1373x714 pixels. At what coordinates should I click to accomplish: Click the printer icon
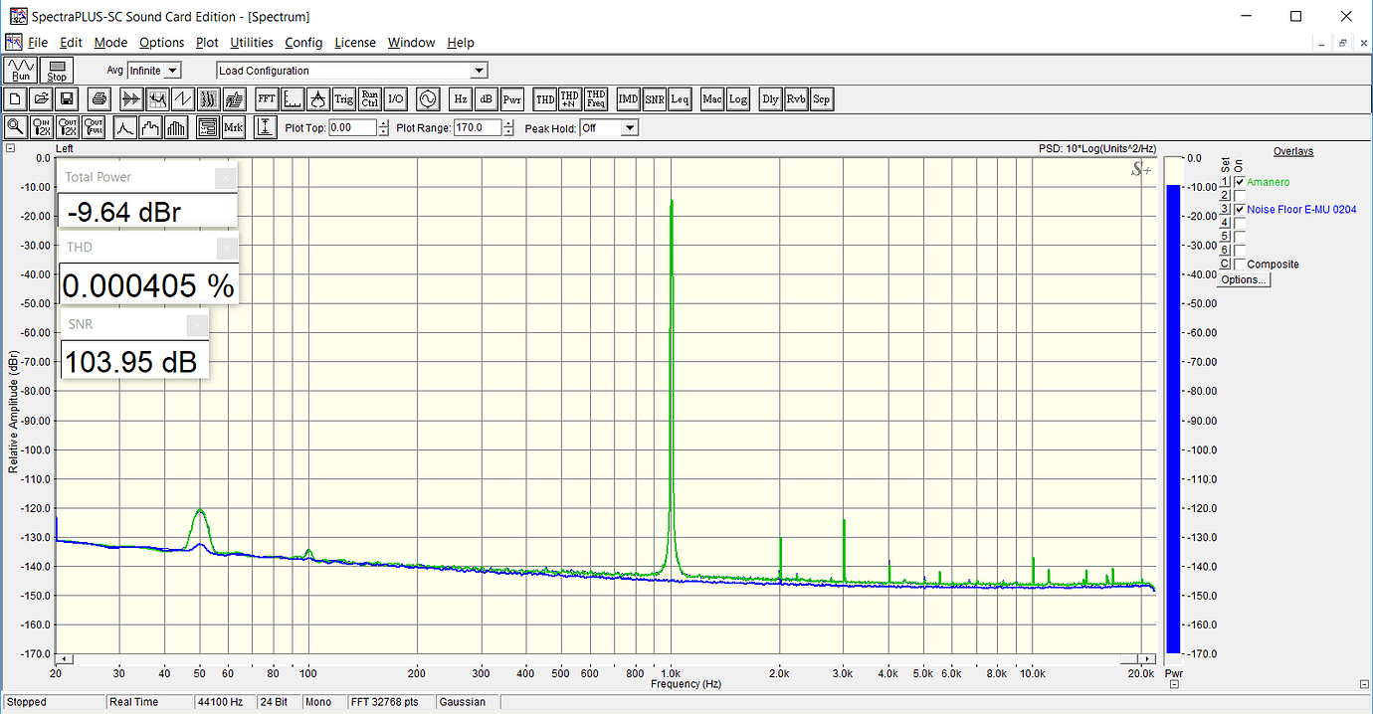tap(98, 99)
